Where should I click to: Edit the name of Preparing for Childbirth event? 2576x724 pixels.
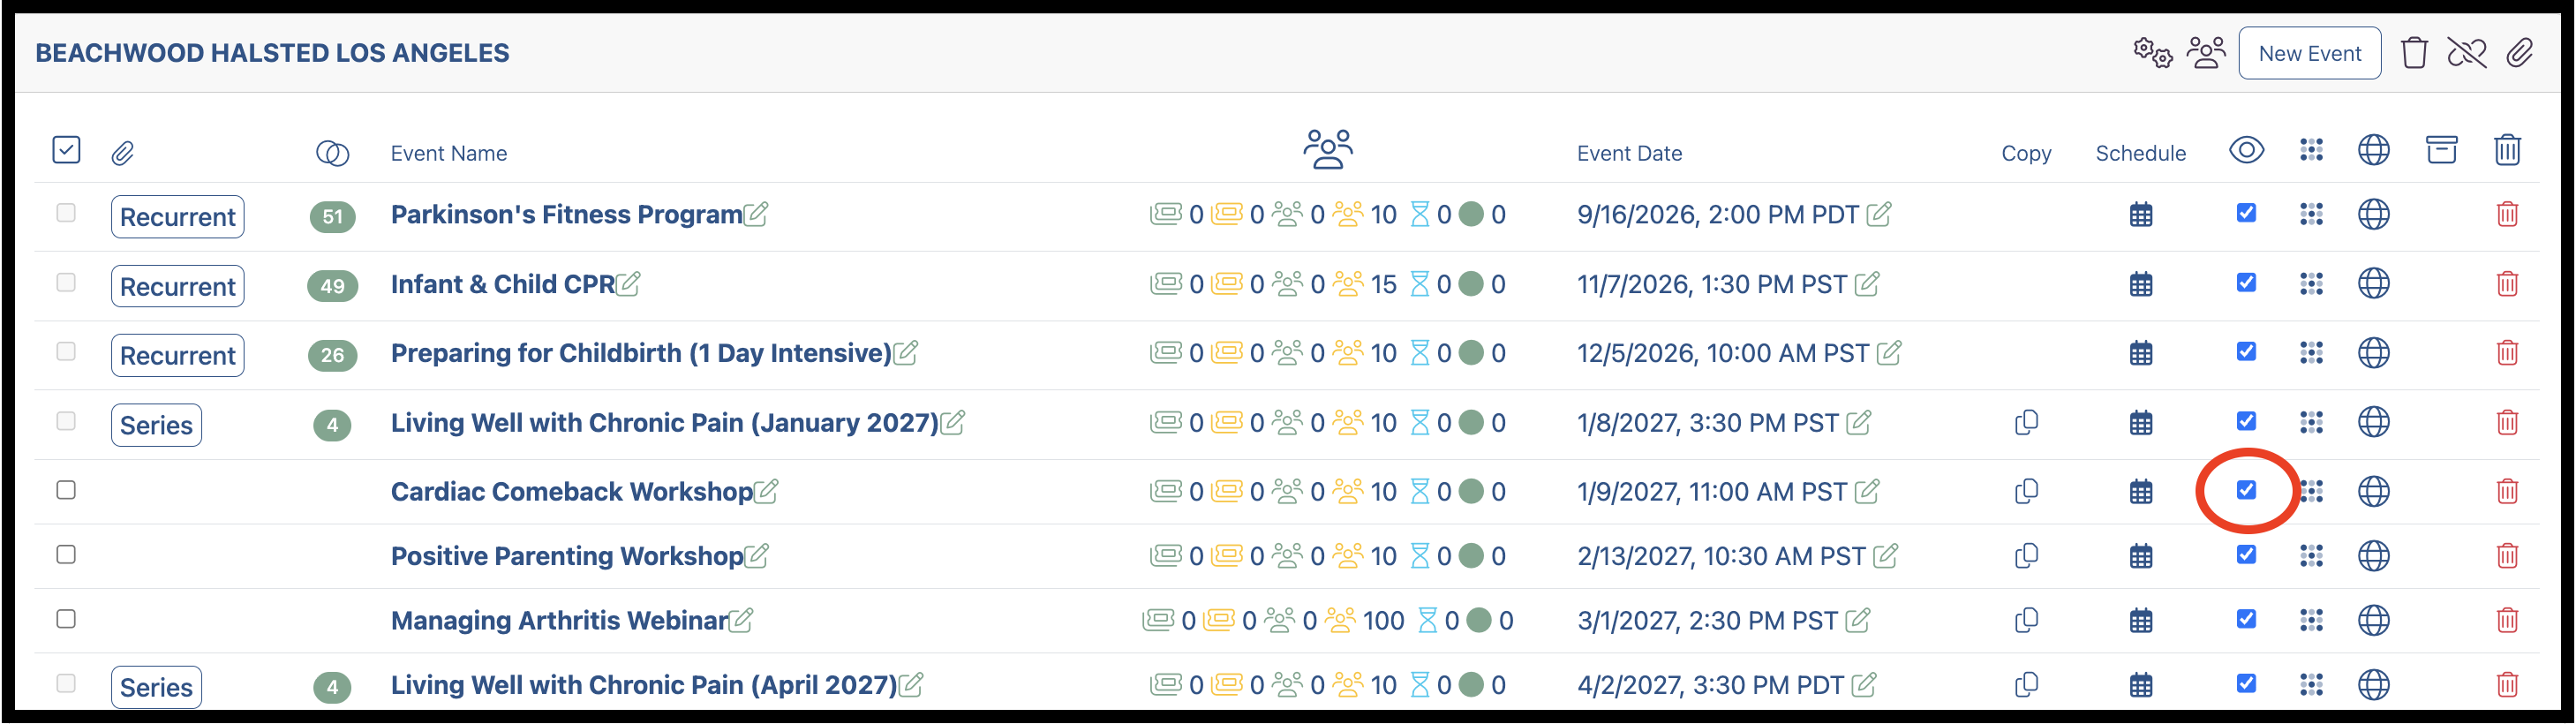[x=906, y=353]
